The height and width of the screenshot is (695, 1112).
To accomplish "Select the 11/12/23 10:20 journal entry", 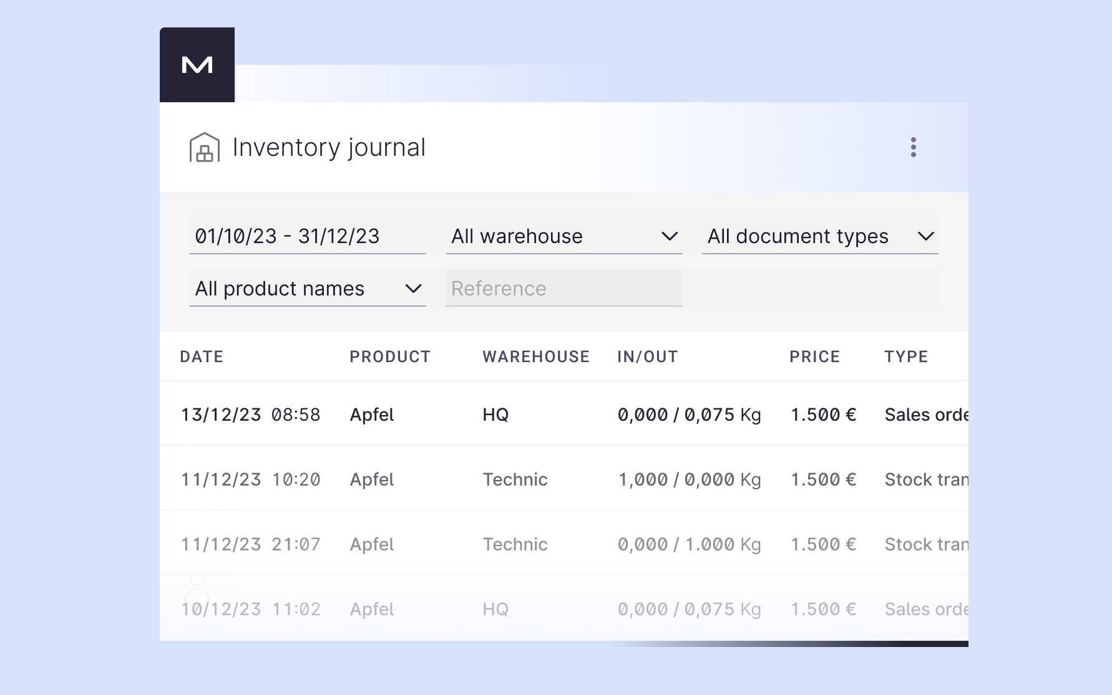I will click(250, 480).
